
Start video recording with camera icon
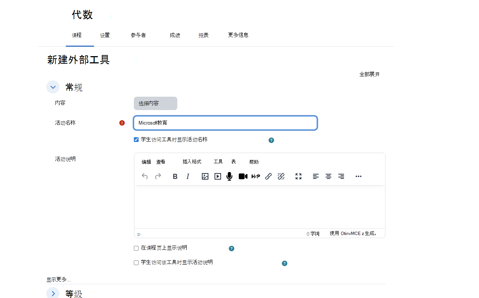[x=243, y=176]
